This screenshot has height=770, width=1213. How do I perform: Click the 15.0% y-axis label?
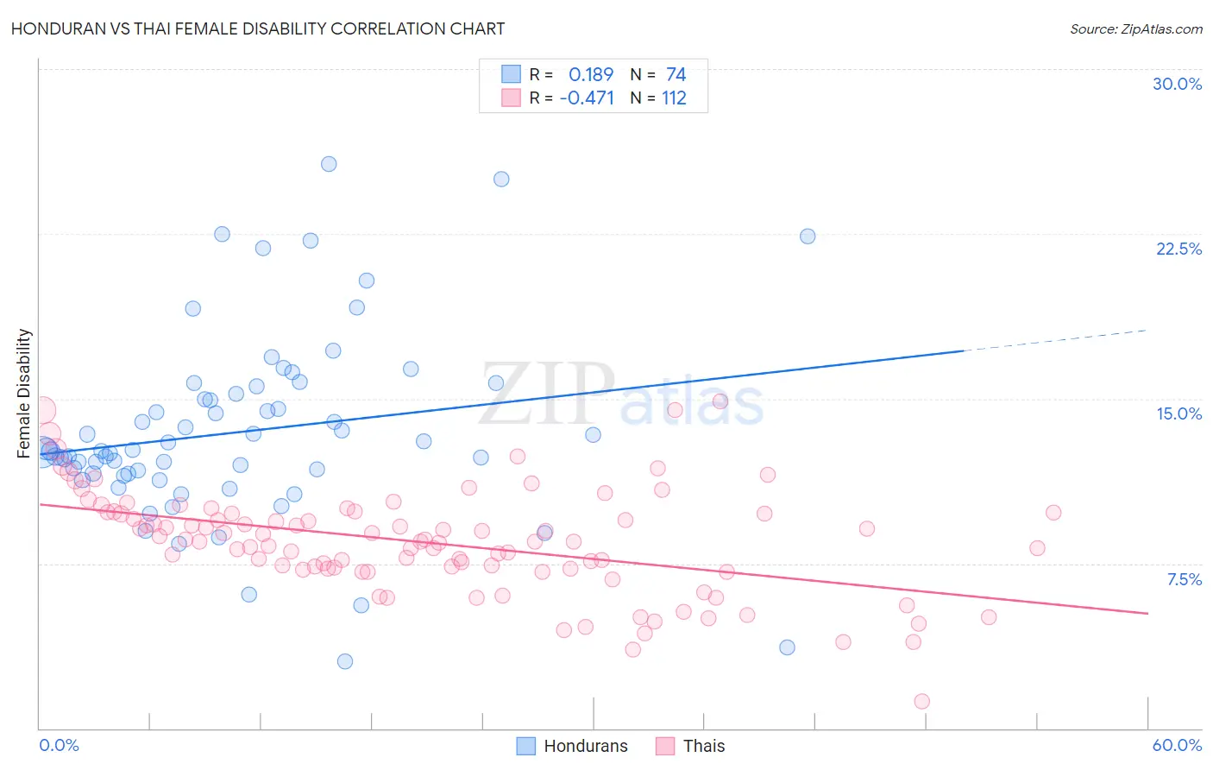tap(1178, 413)
